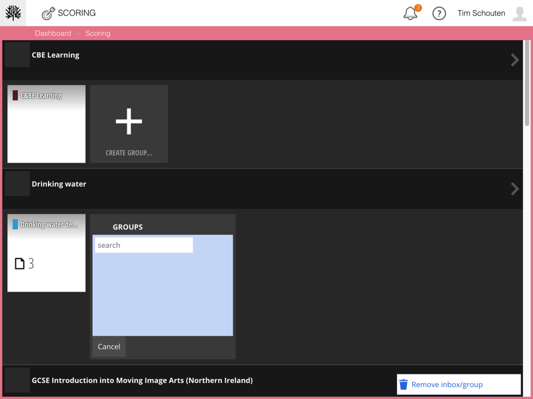Click the trash icon beside Remove inbox/group

pyautogui.click(x=404, y=384)
